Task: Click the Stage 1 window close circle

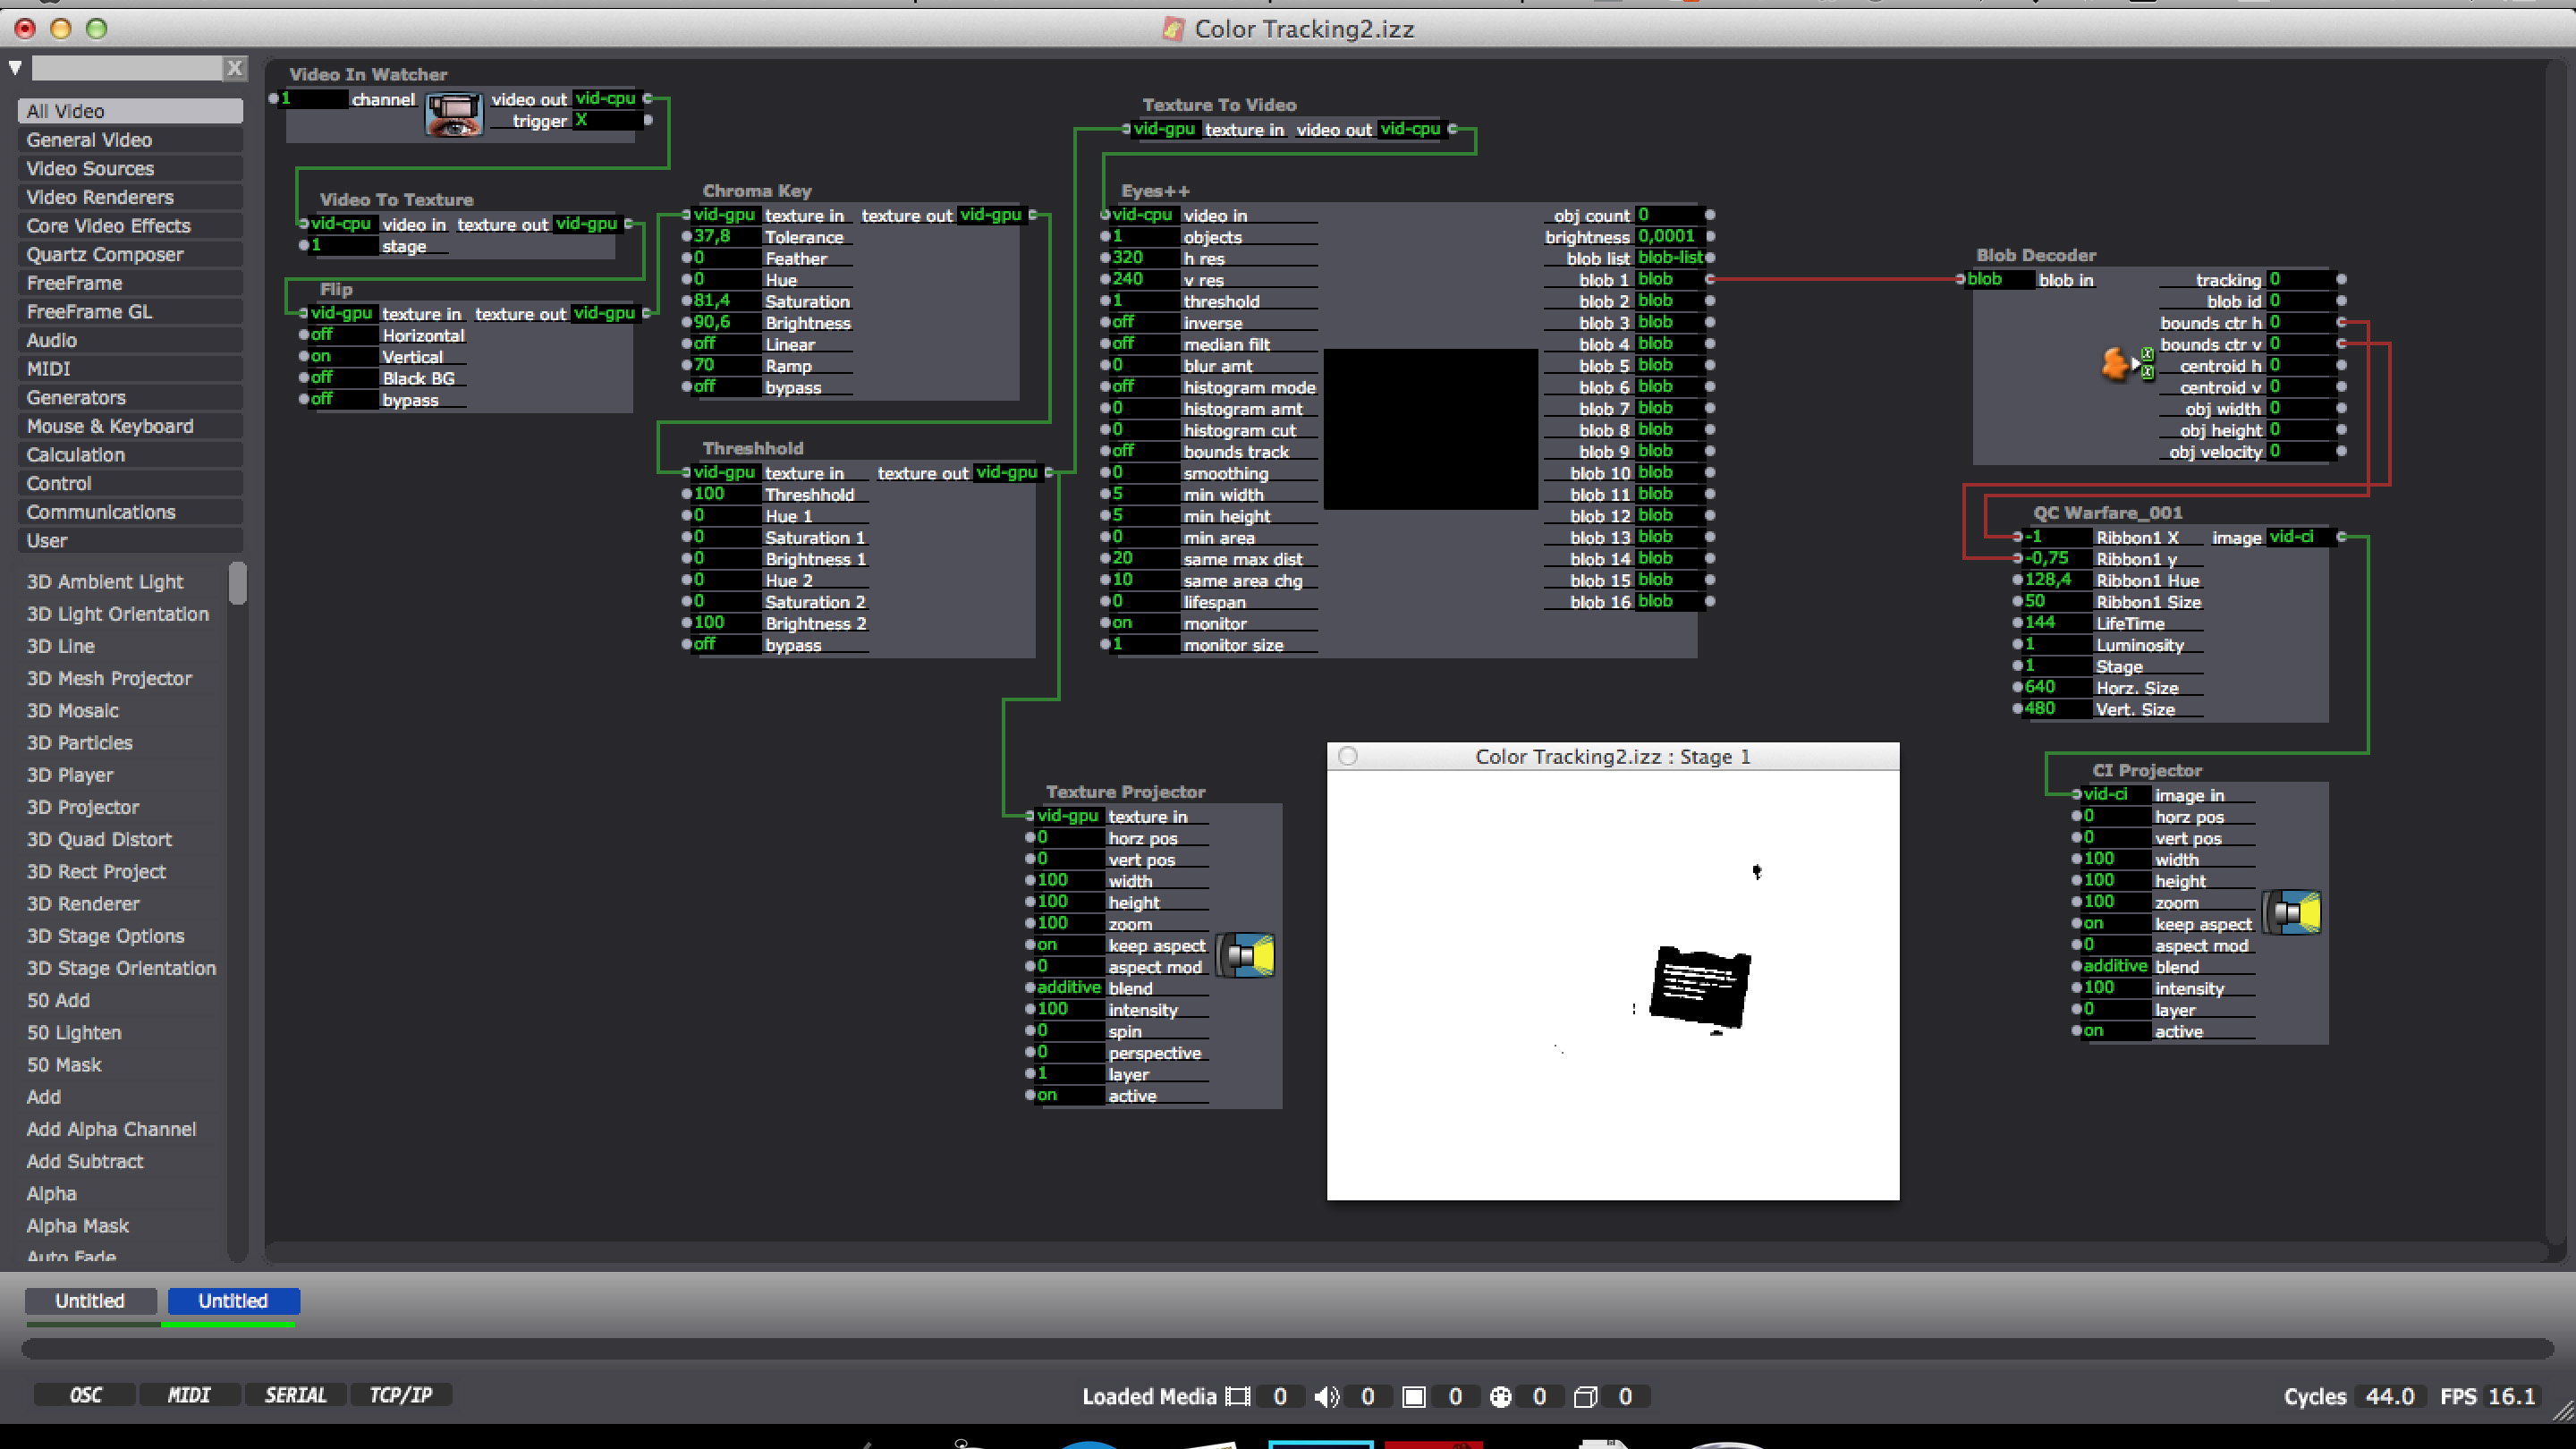Action: click(x=1348, y=756)
